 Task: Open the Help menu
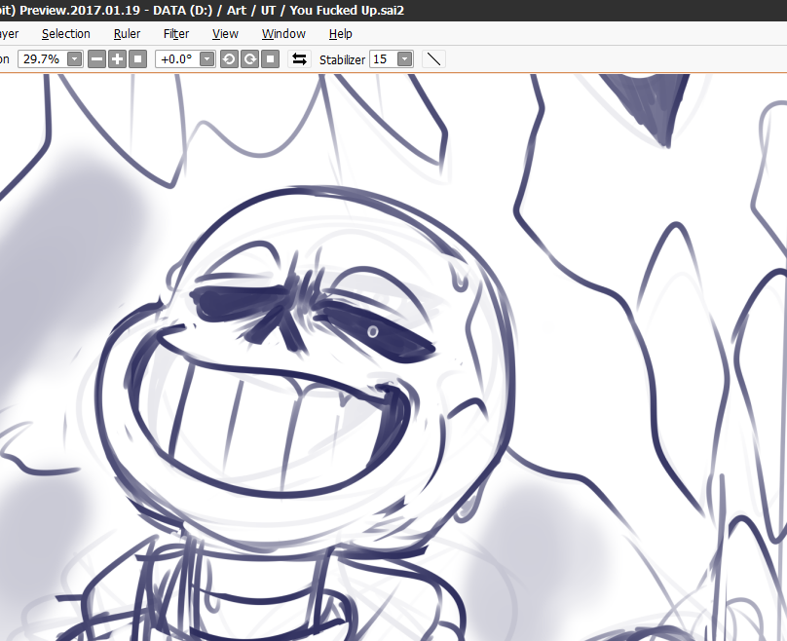tap(340, 34)
